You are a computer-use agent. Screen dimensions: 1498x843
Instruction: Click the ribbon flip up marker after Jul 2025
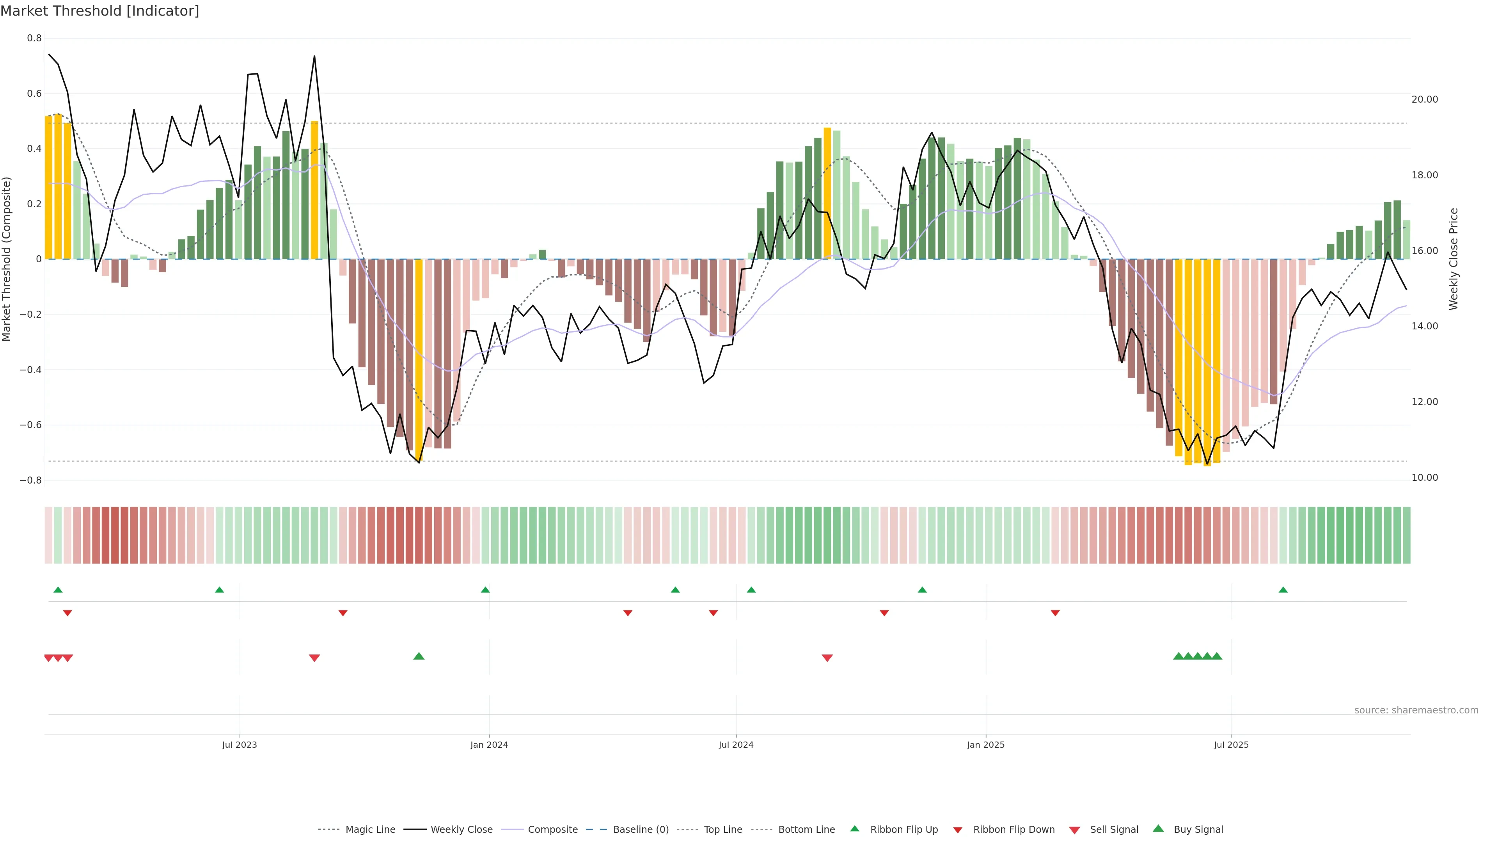click(x=1283, y=590)
